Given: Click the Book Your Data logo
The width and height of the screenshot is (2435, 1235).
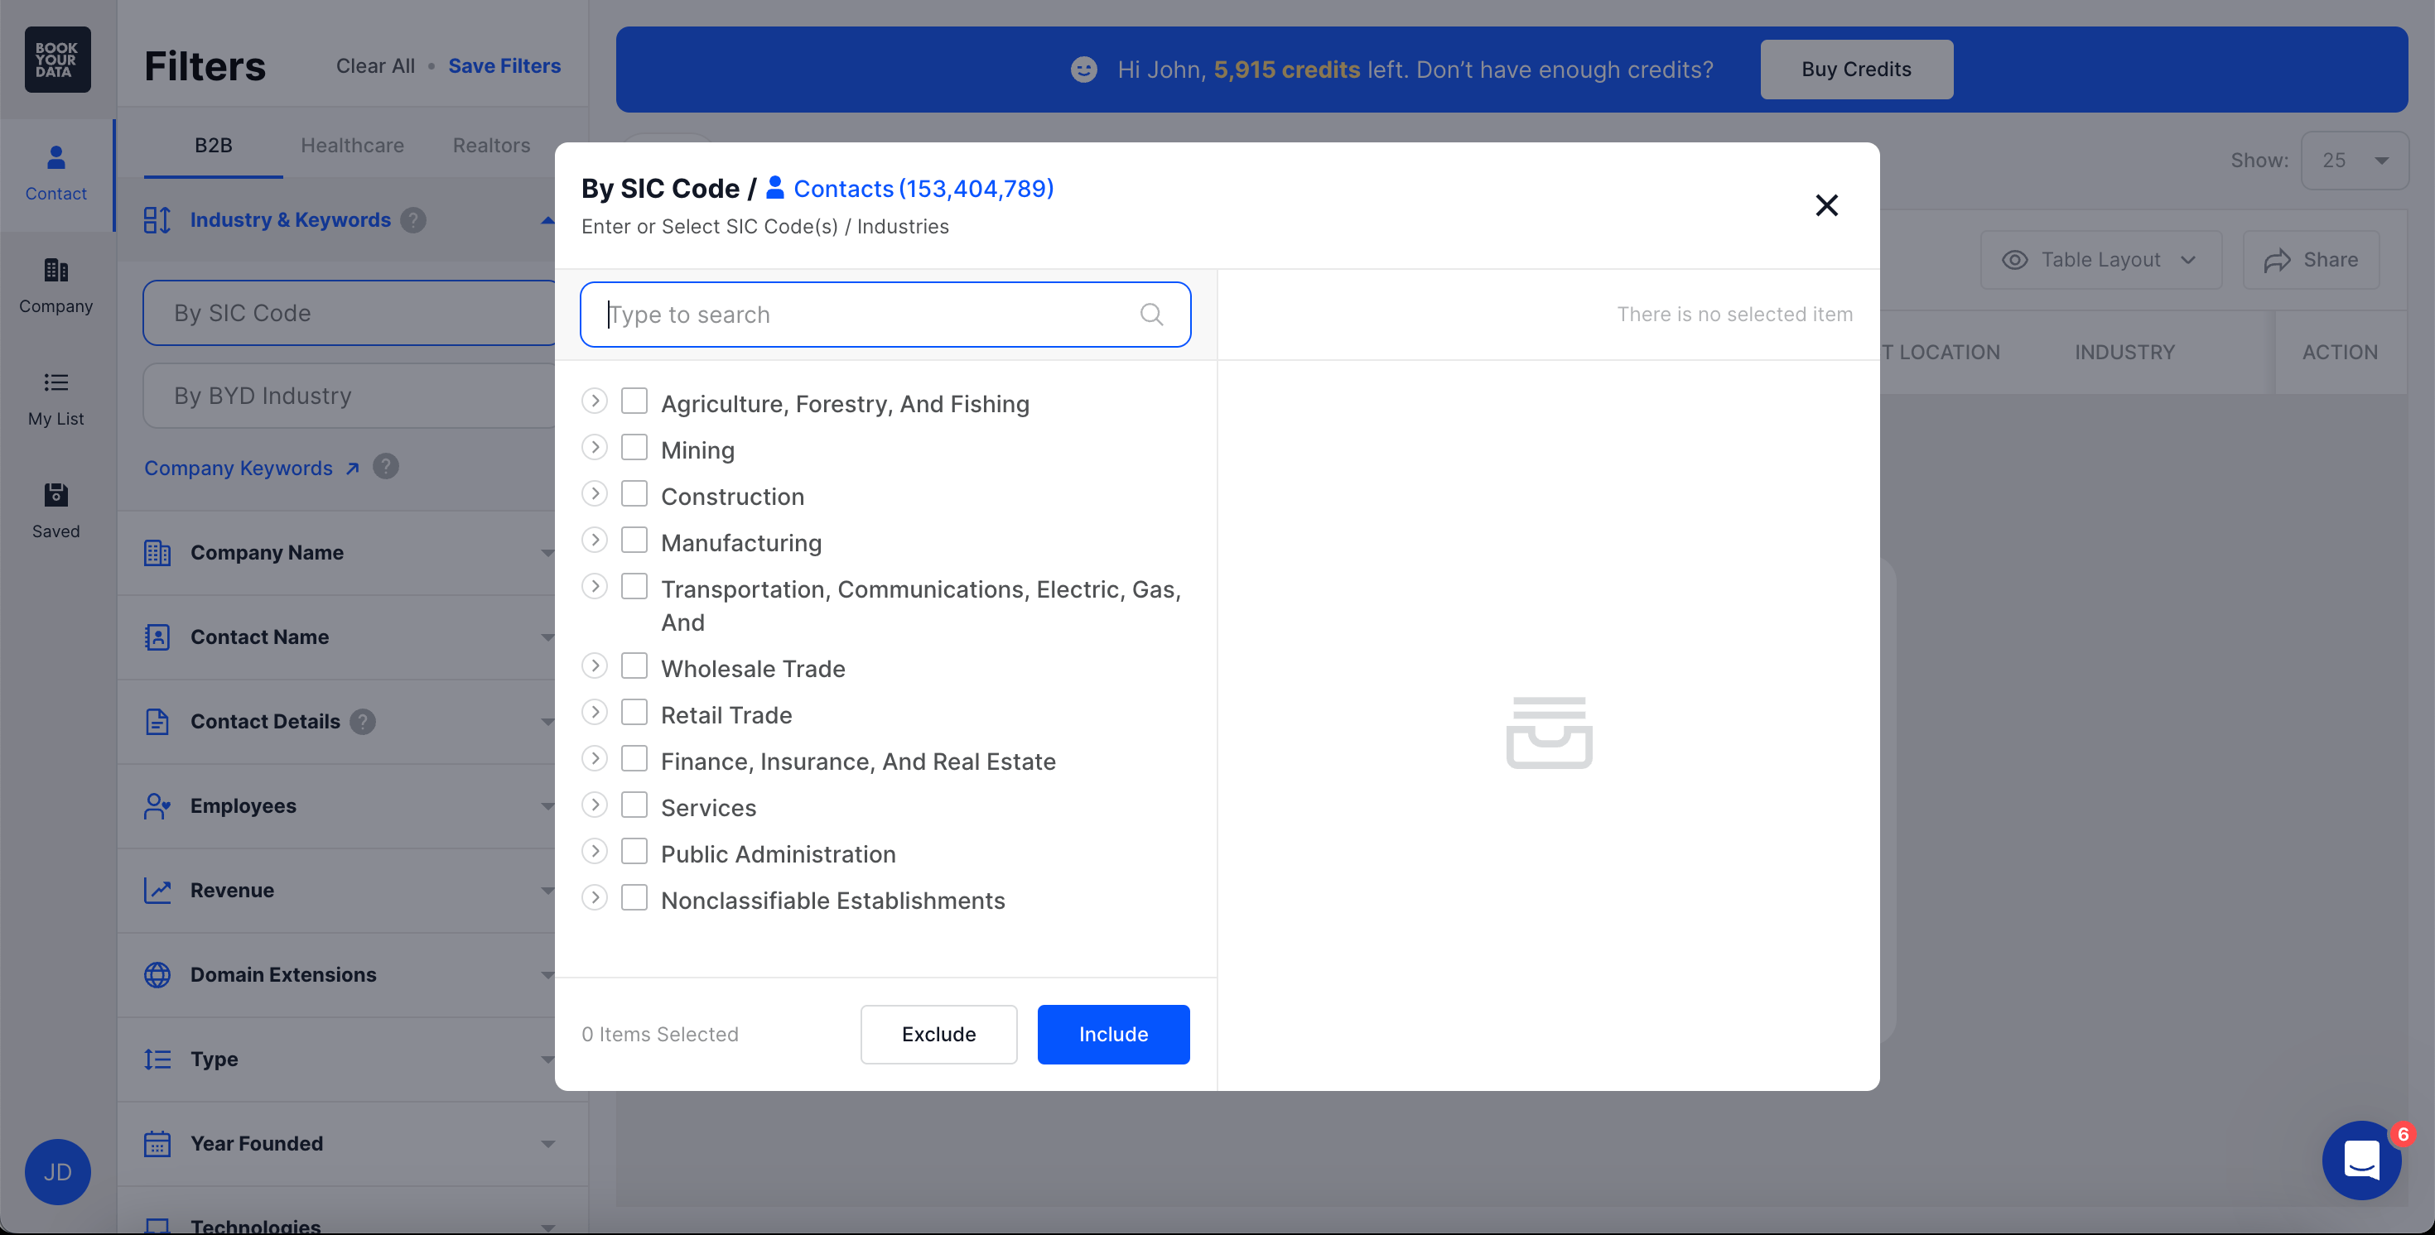Looking at the screenshot, I should coord(56,60).
